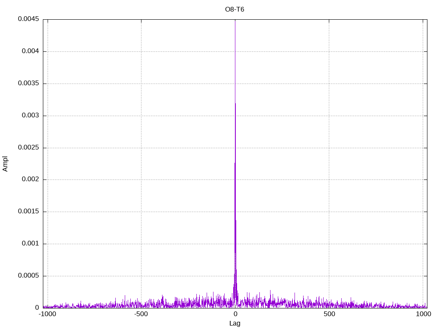The width and height of the screenshot is (439, 329).
Task: Click the -1000 x-axis tick label
Action: click(x=48, y=314)
